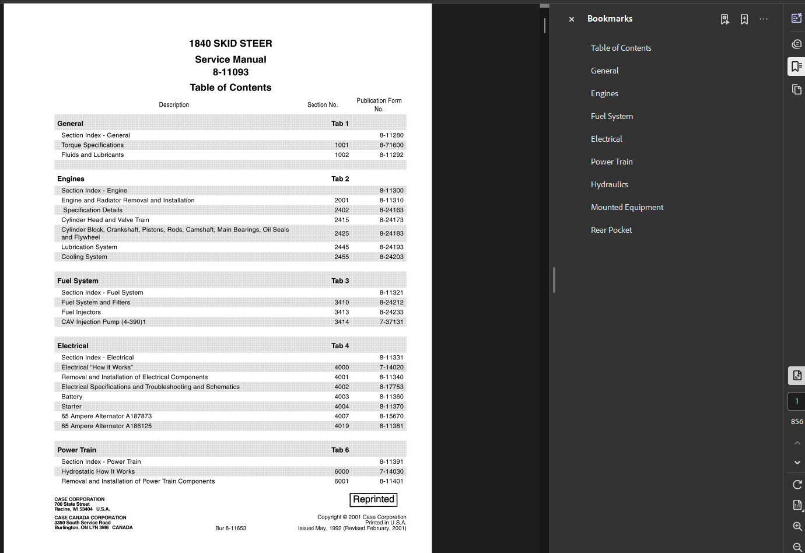The image size is (805, 553).
Task: Click 'CAV Injection Pump (4-390)1' row
Action: 230,322
